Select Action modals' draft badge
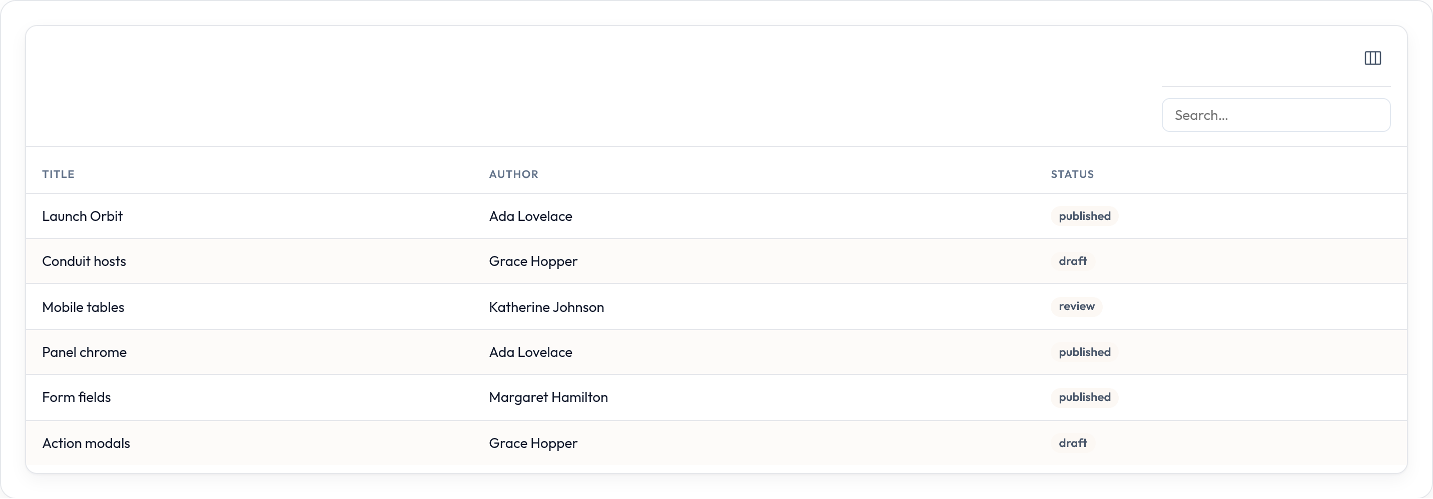 pyautogui.click(x=1072, y=443)
